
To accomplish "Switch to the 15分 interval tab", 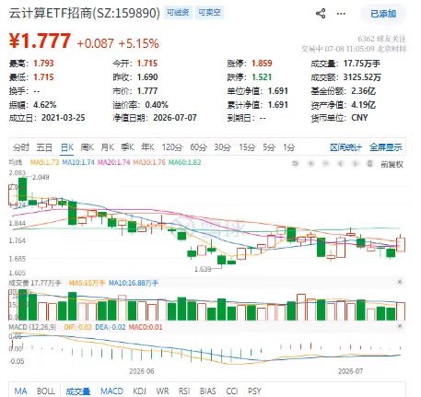I will [x=247, y=147].
